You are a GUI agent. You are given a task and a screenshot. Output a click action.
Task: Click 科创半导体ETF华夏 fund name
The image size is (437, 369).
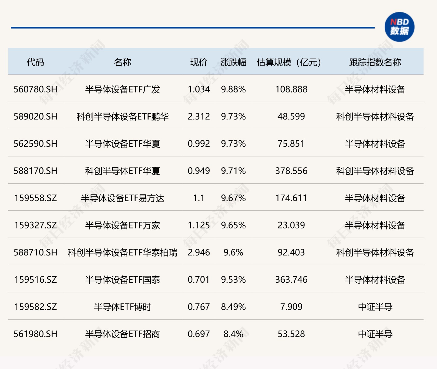122,171
